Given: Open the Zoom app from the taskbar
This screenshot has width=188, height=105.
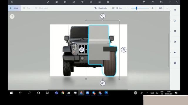Looking at the screenshot, I should point(88,93).
